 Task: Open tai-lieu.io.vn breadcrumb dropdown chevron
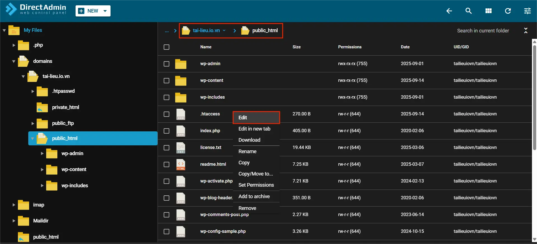224,30
